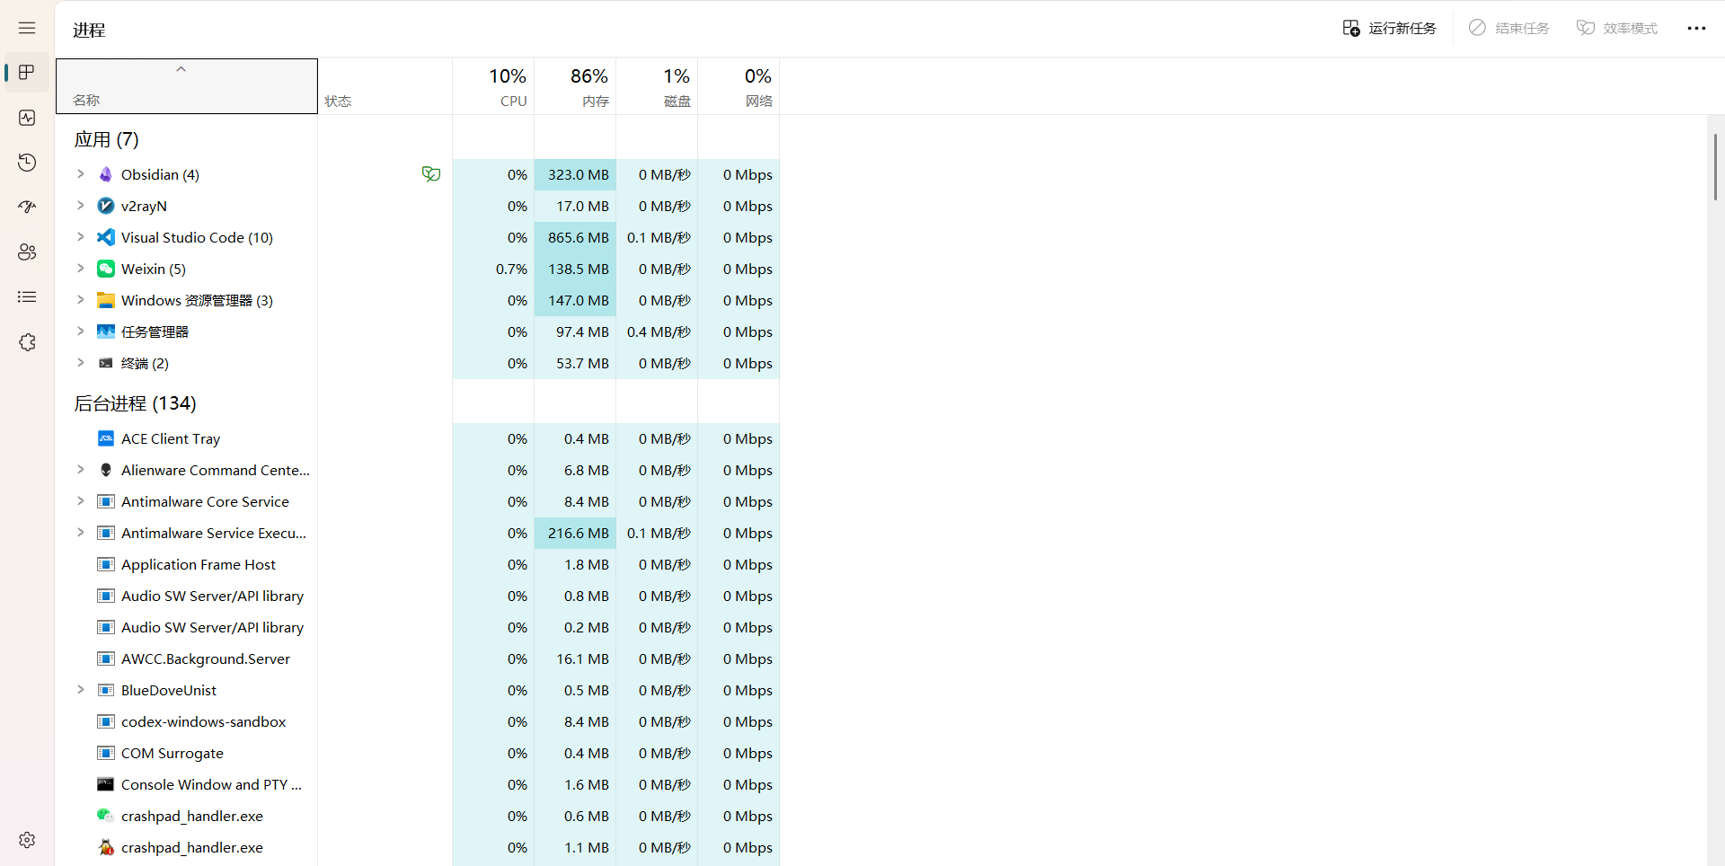The height and width of the screenshot is (866, 1725).
Task: Expand the Obsidian (4) process group
Action: [81, 174]
